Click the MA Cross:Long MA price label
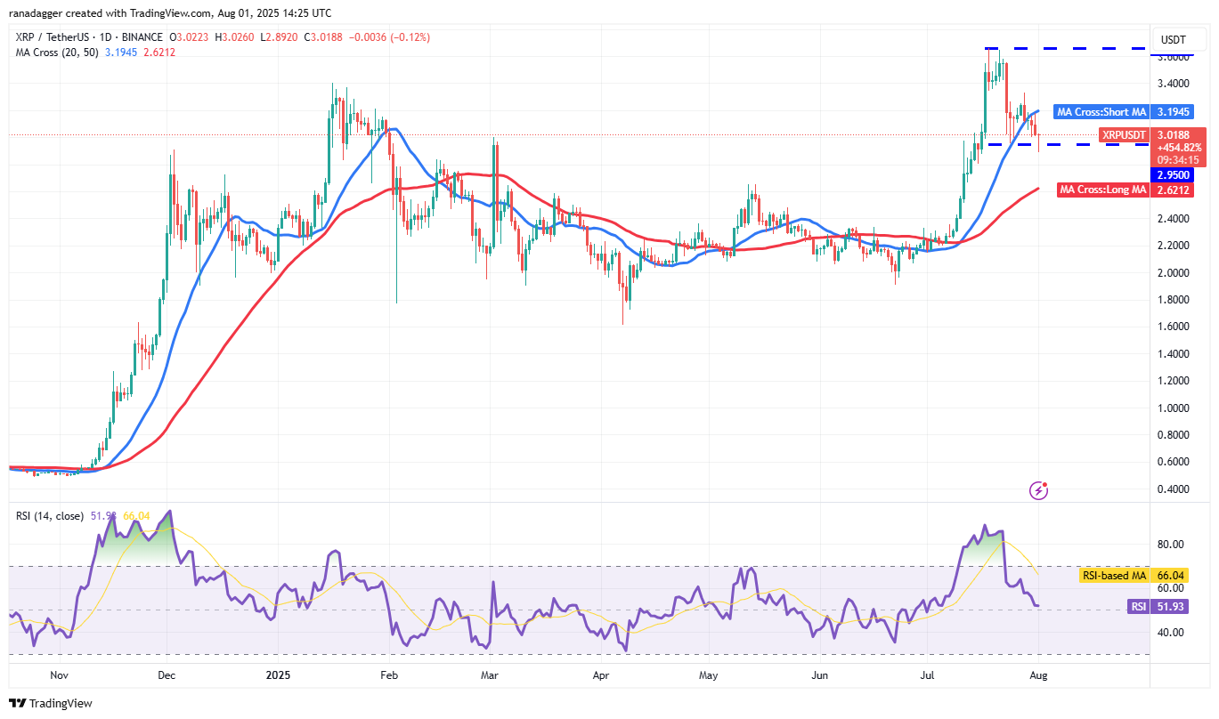Viewport: 1219px width, 719px height. tap(1103, 190)
